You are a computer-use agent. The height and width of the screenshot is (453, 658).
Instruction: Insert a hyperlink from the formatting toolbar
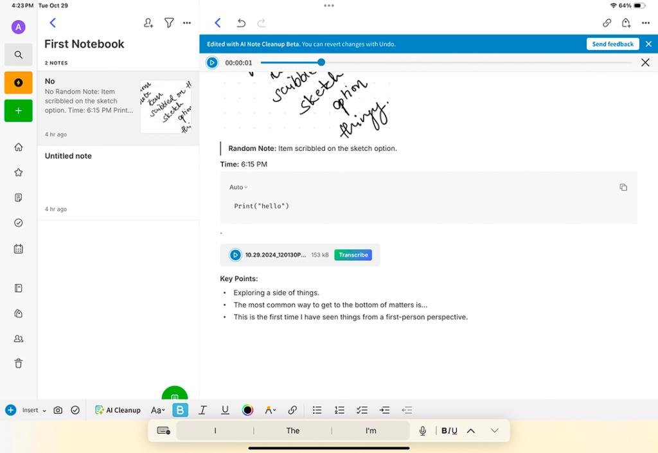[292, 410]
